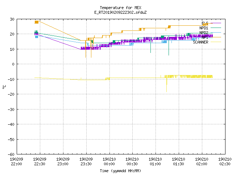Click the NPD1 legend label
The width and height of the screenshot is (232, 174).
point(204,28)
